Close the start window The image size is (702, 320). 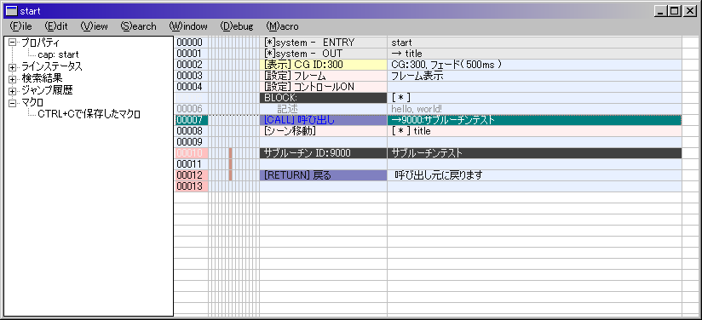[689, 11]
